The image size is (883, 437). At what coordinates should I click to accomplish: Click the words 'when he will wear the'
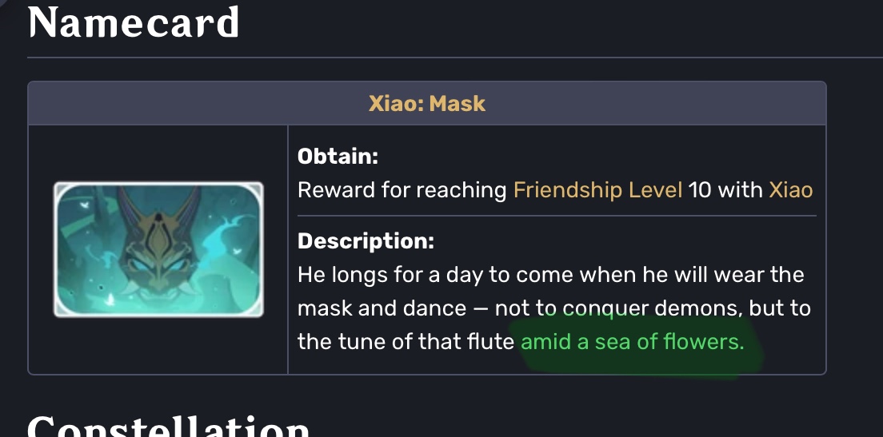706,275
